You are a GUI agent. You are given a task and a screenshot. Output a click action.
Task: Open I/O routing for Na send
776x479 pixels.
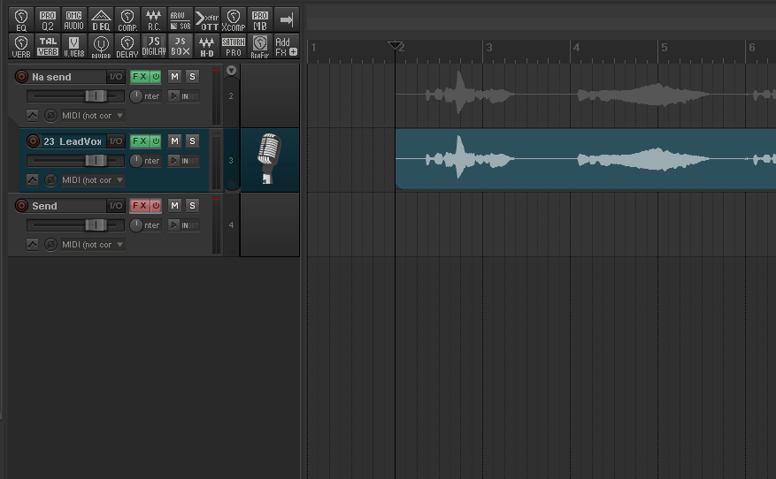coord(116,77)
